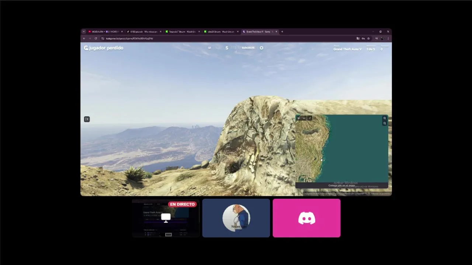The height and width of the screenshot is (265, 472).
Task: Bookmark this page with the star
Action: 368,38
